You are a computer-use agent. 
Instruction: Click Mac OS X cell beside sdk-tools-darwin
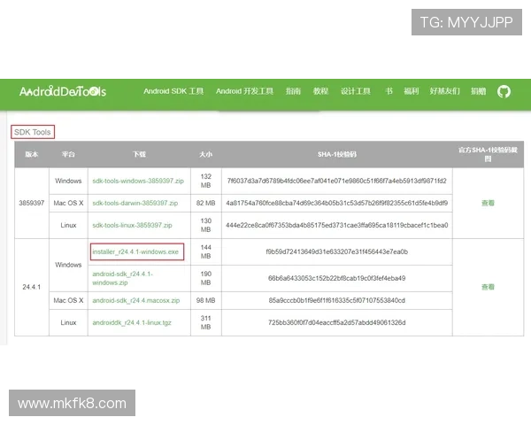[x=68, y=203]
